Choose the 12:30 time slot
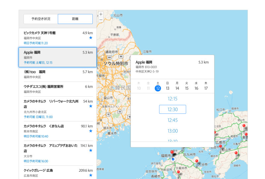265x179 pixels. tap(173, 110)
